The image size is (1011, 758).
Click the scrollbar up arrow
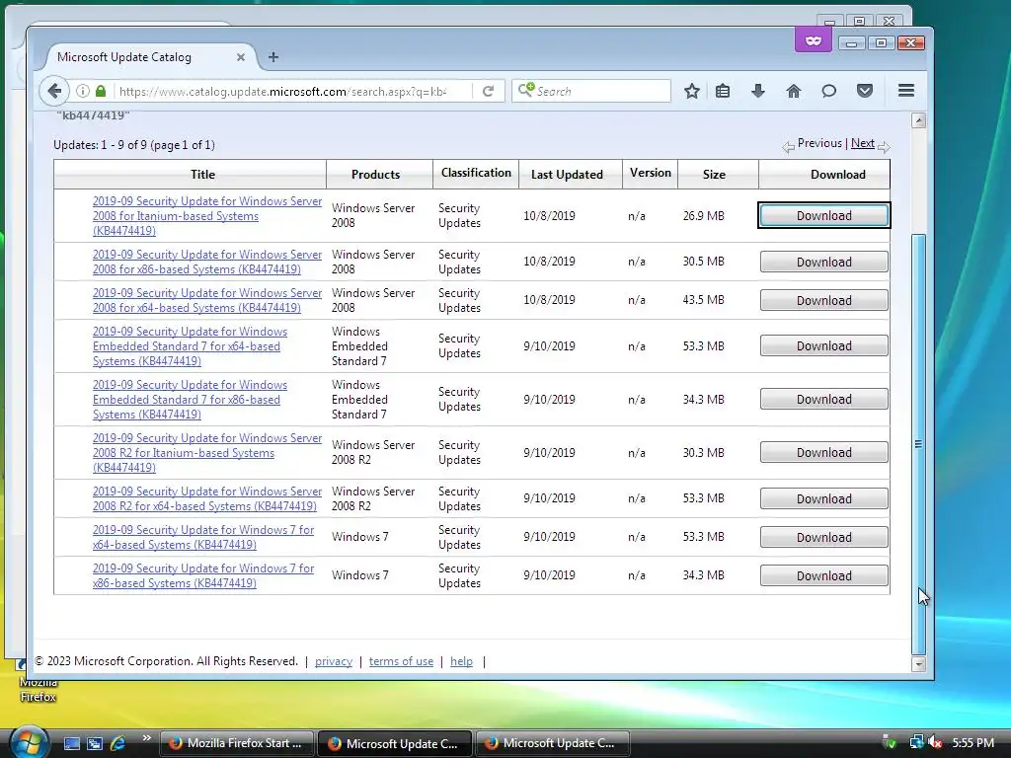[919, 120]
